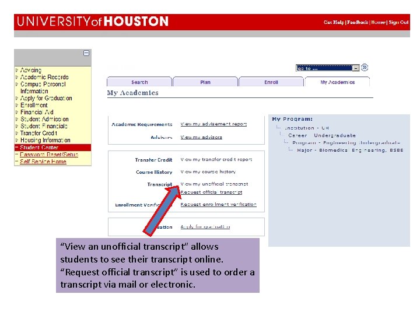
Task: Open Advising in the left menu
Action: 31,70
